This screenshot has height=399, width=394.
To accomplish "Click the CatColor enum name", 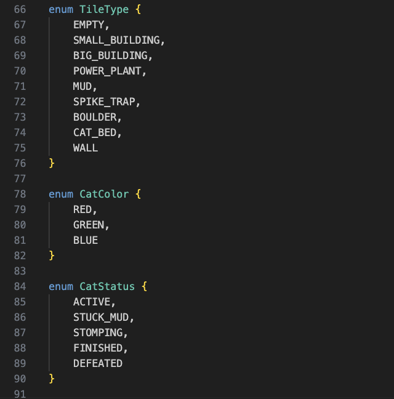I will (104, 194).
